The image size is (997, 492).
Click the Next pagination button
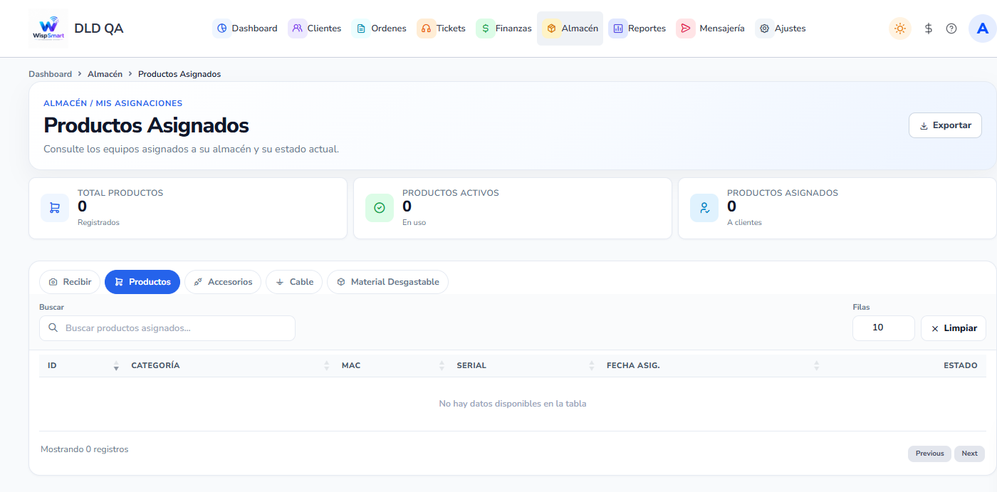pos(969,454)
